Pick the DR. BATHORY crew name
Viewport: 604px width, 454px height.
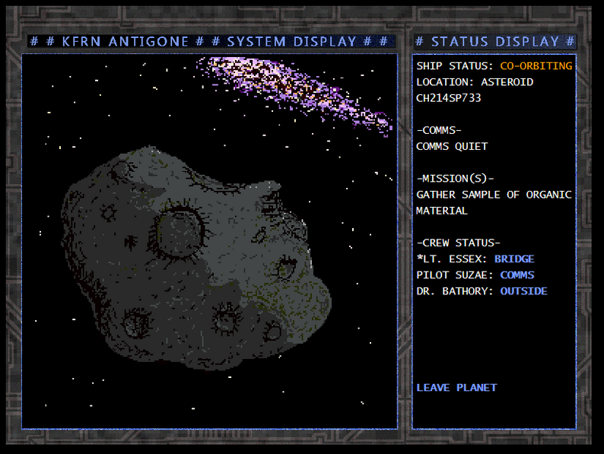pos(455,291)
